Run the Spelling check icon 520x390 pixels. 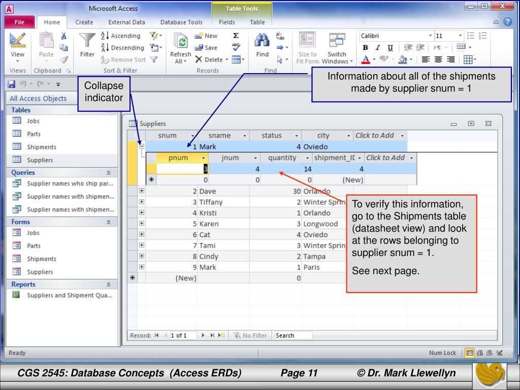click(x=236, y=47)
